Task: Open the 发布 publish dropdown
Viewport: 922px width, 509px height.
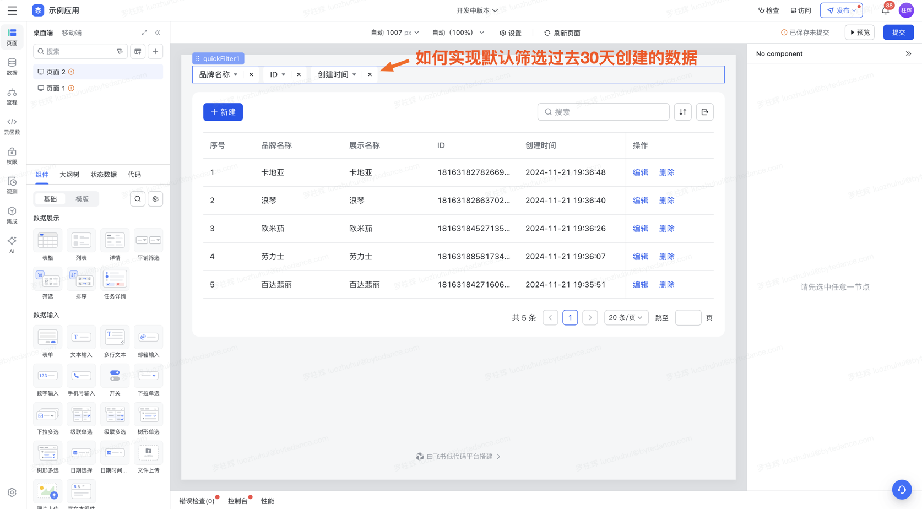Action: pyautogui.click(x=842, y=10)
